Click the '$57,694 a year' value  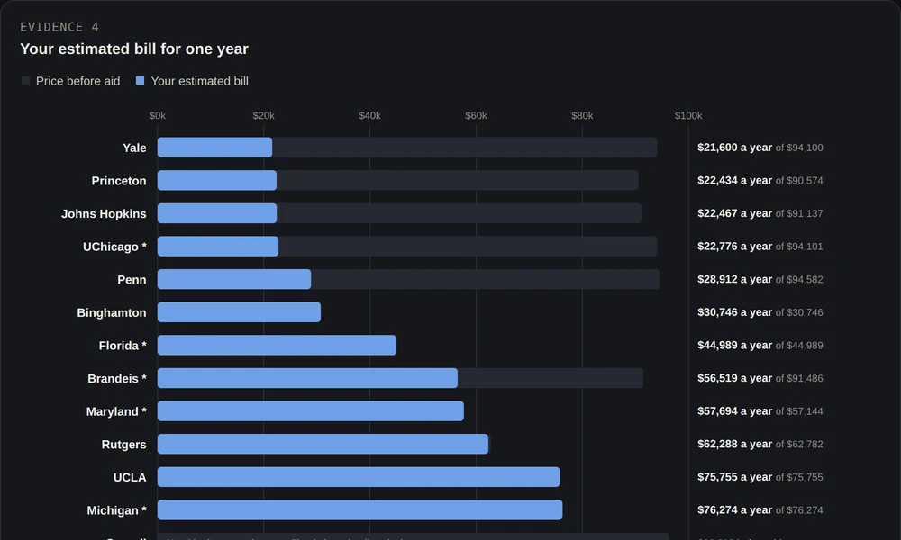click(735, 411)
